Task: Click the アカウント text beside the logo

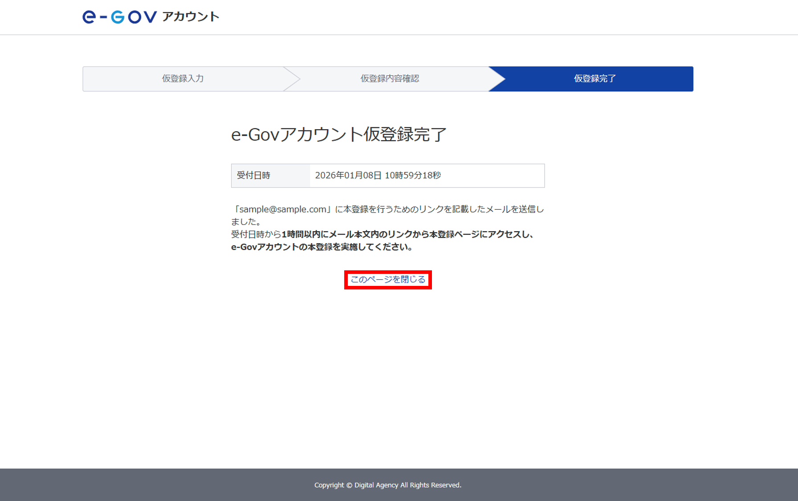Action: (x=191, y=17)
